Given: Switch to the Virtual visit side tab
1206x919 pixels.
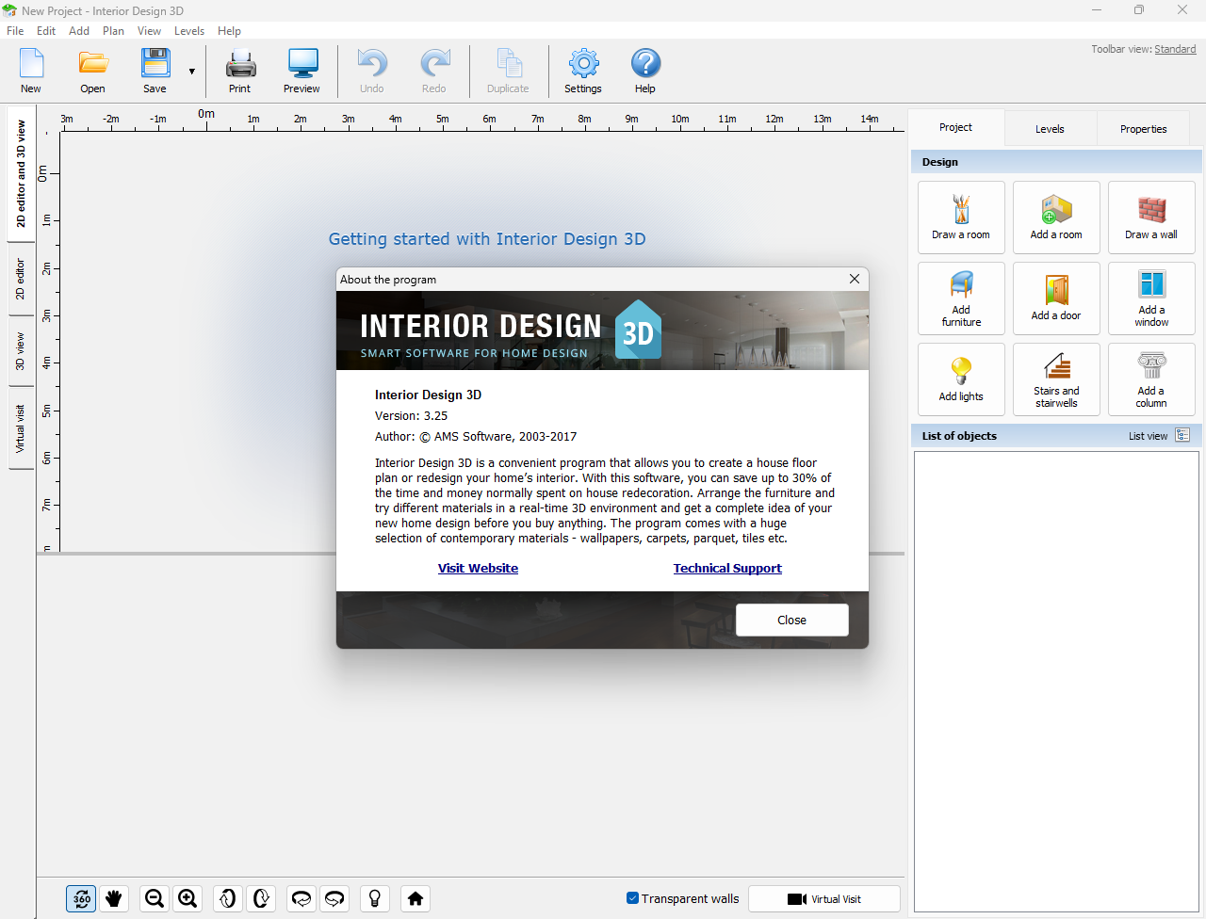Looking at the screenshot, I should click(21, 428).
